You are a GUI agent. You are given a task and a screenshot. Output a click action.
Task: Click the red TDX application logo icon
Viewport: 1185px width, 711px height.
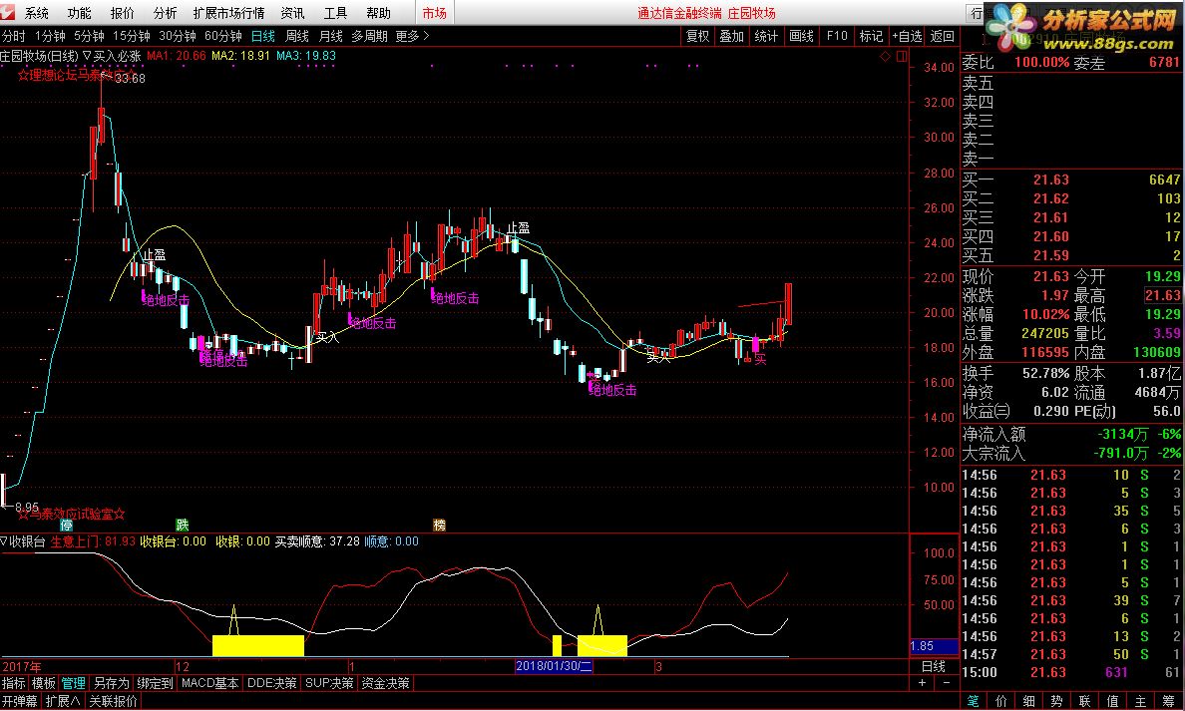coord(8,12)
